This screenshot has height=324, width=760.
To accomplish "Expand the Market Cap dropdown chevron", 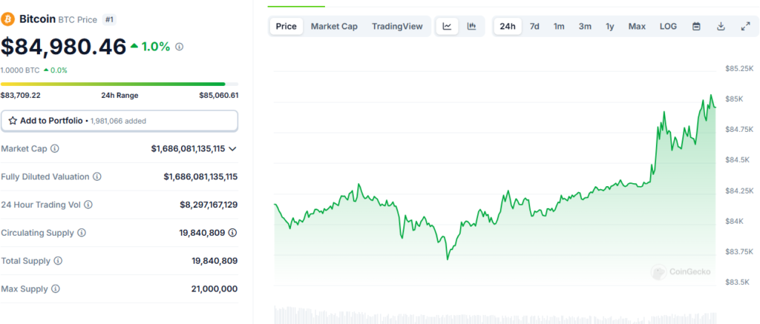I will tap(232, 149).
